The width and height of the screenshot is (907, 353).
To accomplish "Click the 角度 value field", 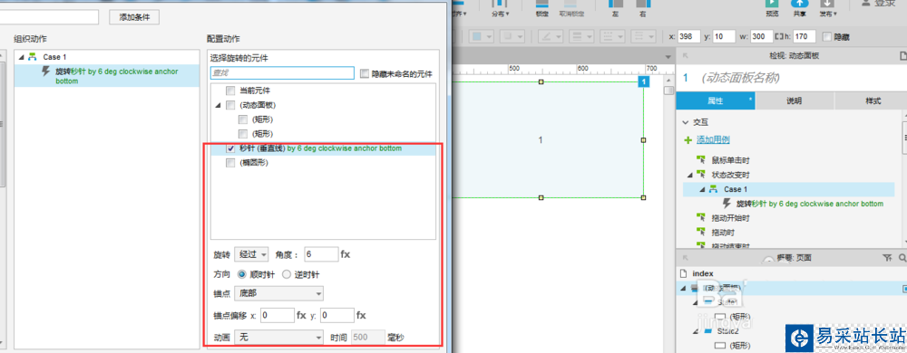I will point(321,253).
